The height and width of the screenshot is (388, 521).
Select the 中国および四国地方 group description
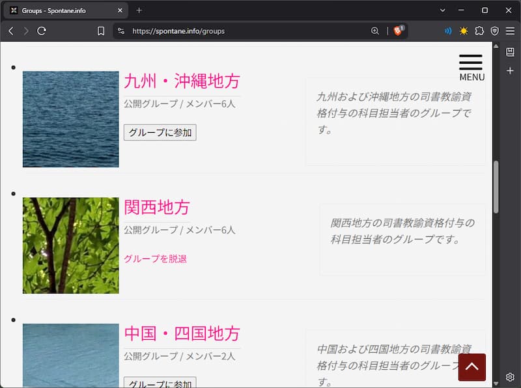pos(394,365)
